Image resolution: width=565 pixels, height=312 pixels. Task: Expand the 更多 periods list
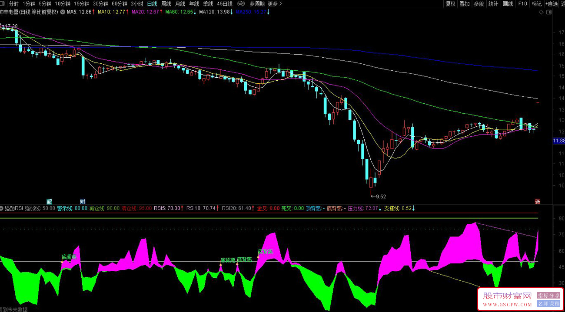[x=274, y=3]
